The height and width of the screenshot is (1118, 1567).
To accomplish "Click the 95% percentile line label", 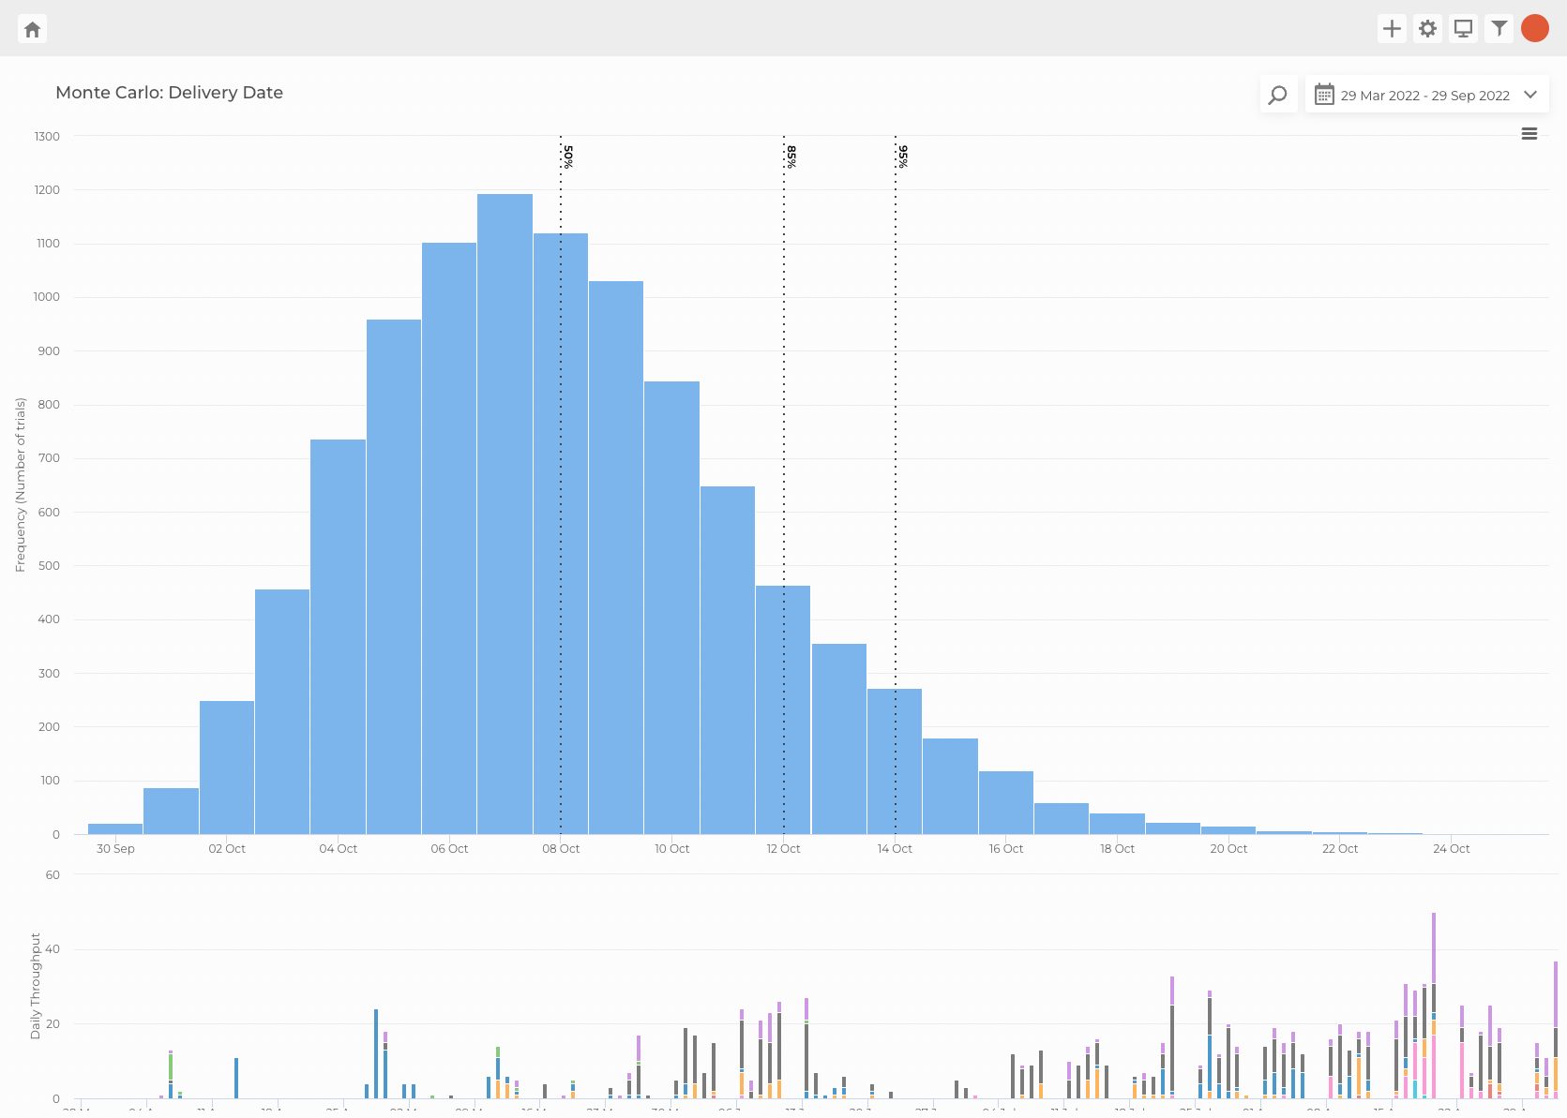I will click(903, 157).
